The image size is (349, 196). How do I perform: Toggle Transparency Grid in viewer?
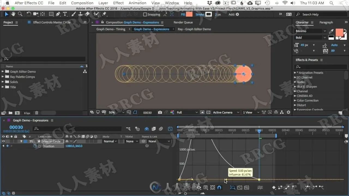pos(208,112)
